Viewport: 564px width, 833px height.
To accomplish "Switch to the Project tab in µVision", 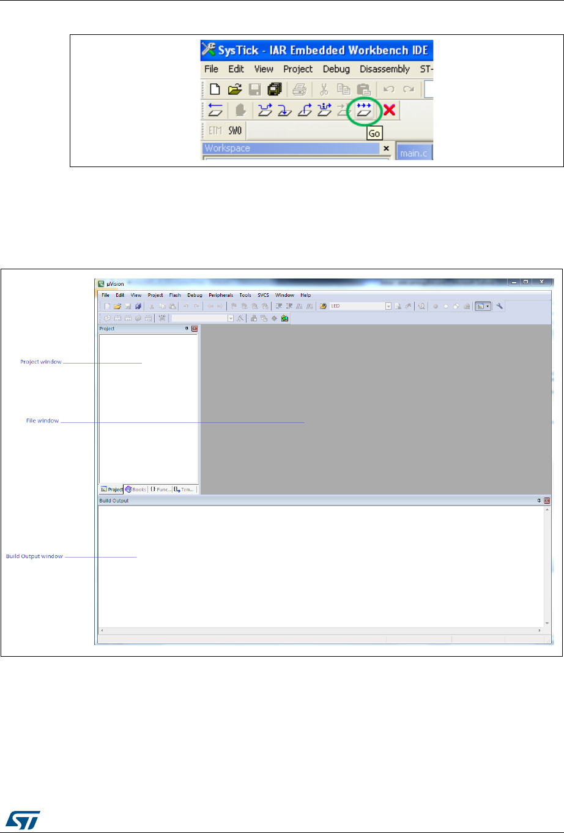I will [111, 490].
